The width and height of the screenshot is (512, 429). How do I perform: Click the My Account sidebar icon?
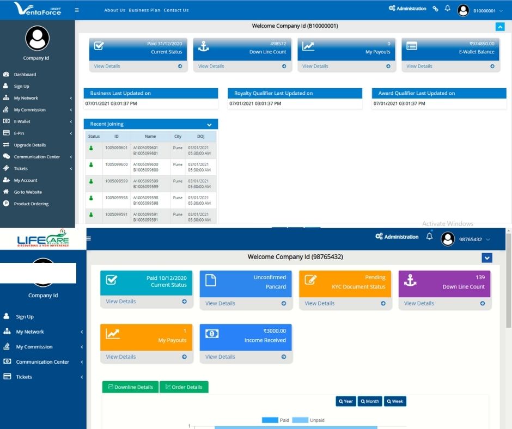click(x=7, y=180)
